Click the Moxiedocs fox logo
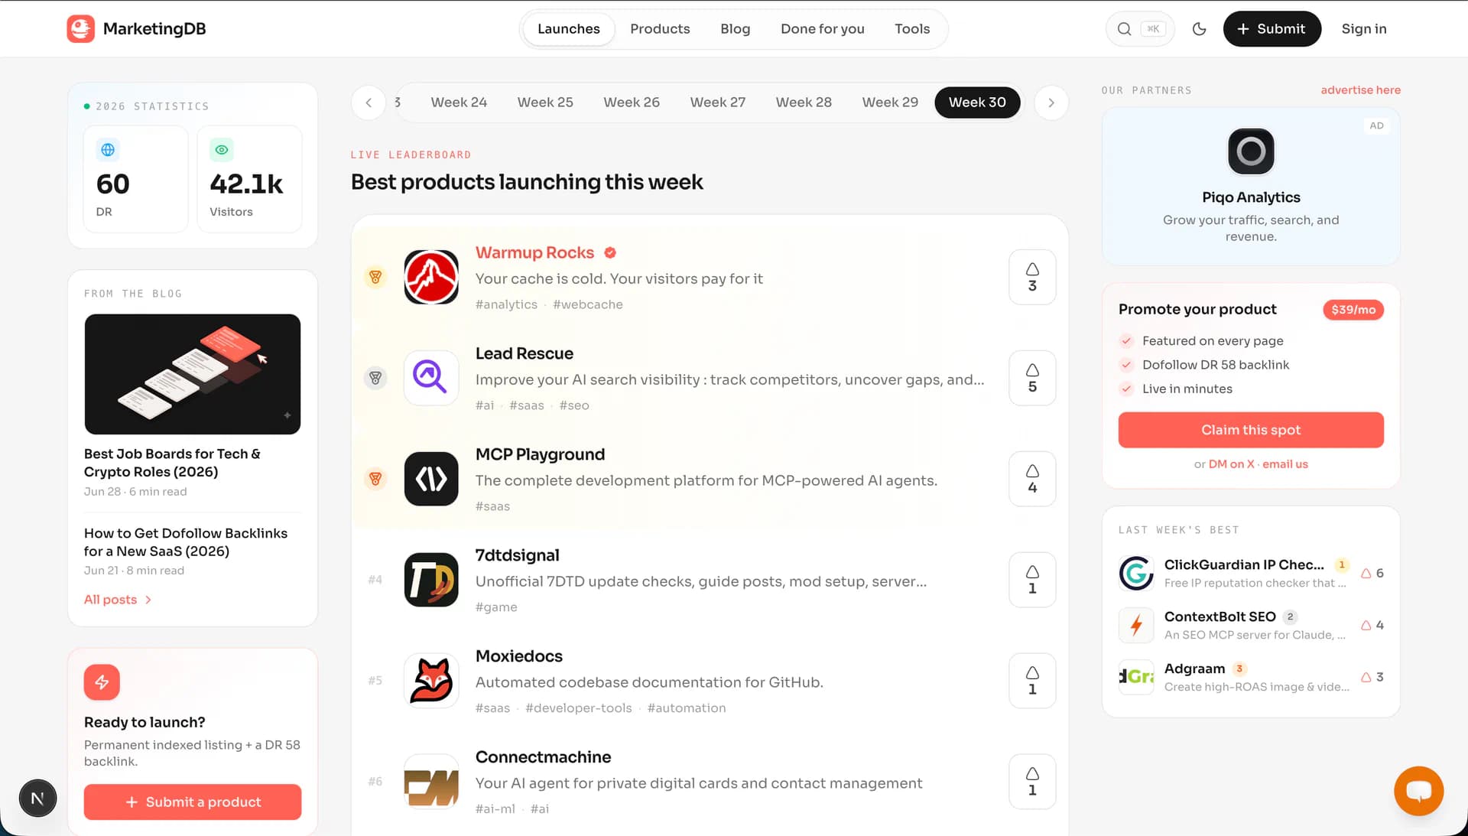The width and height of the screenshot is (1468, 836). (x=431, y=681)
